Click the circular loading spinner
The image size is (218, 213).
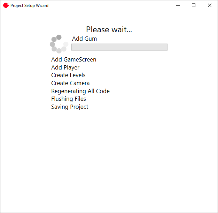pos(59,44)
